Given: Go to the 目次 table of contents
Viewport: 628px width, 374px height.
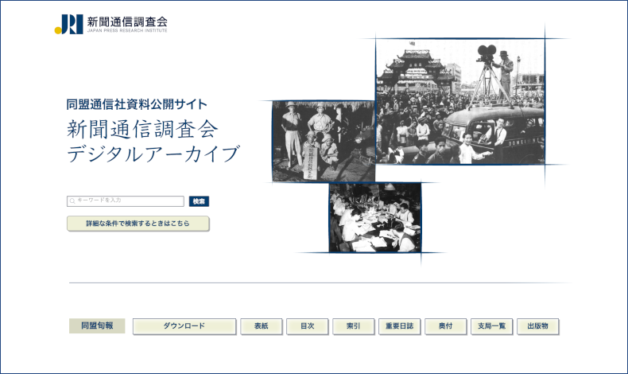Looking at the screenshot, I should tap(307, 326).
